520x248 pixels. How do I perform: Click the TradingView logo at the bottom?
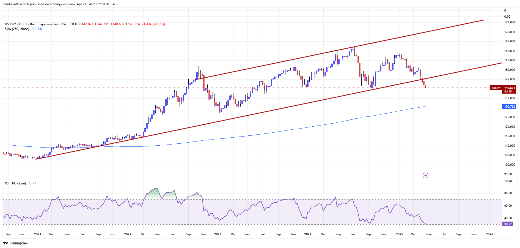click(x=16, y=243)
